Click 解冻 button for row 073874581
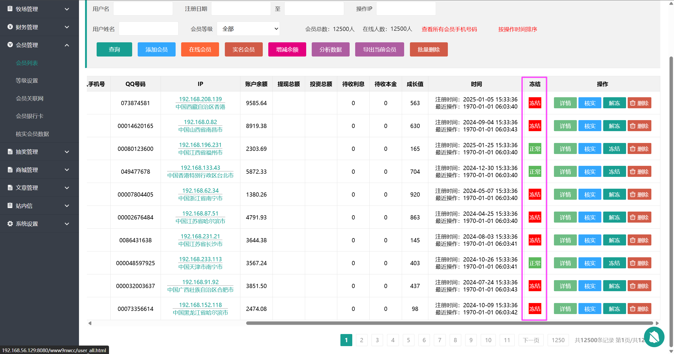Screen dimensions: 674x354 coord(614,103)
